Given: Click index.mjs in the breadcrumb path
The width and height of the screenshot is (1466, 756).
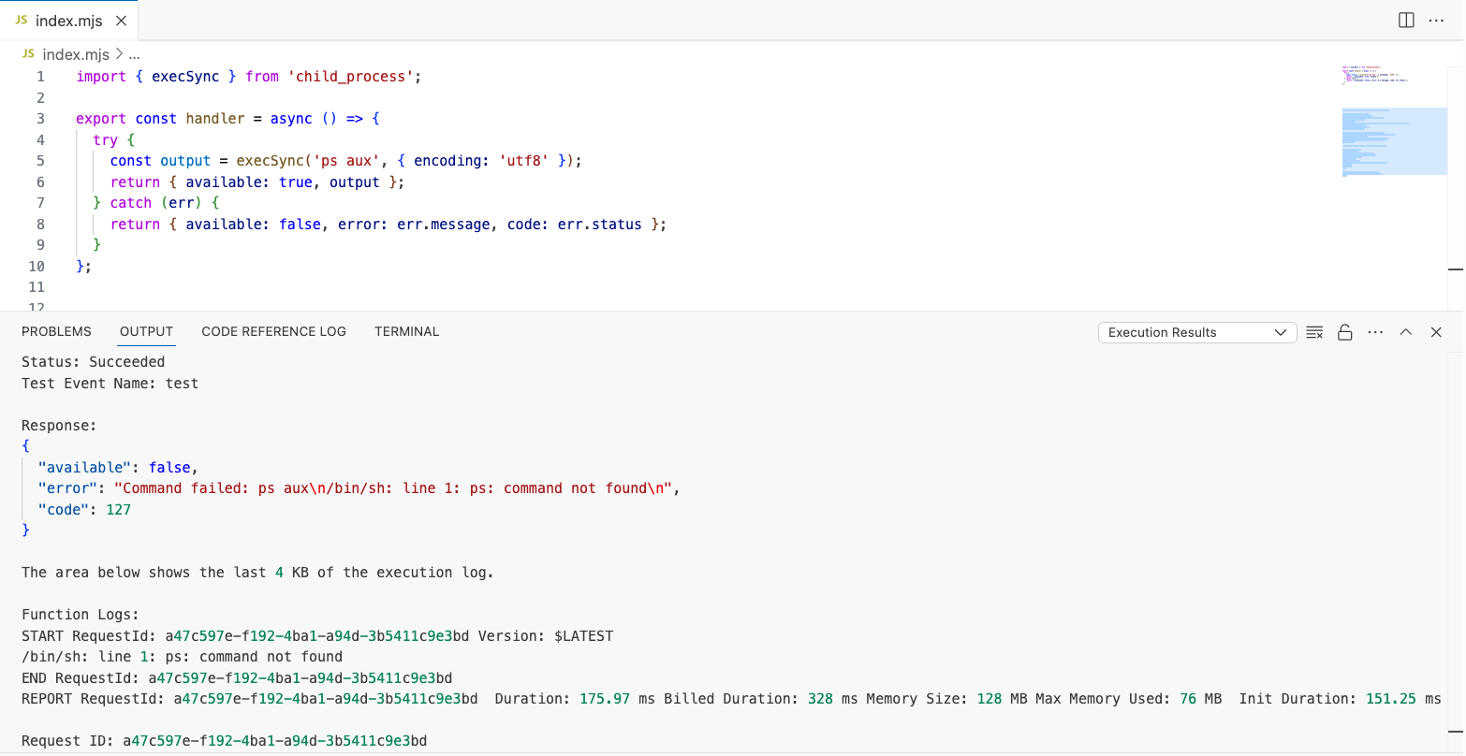Looking at the screenshot, I should [76, 54].
